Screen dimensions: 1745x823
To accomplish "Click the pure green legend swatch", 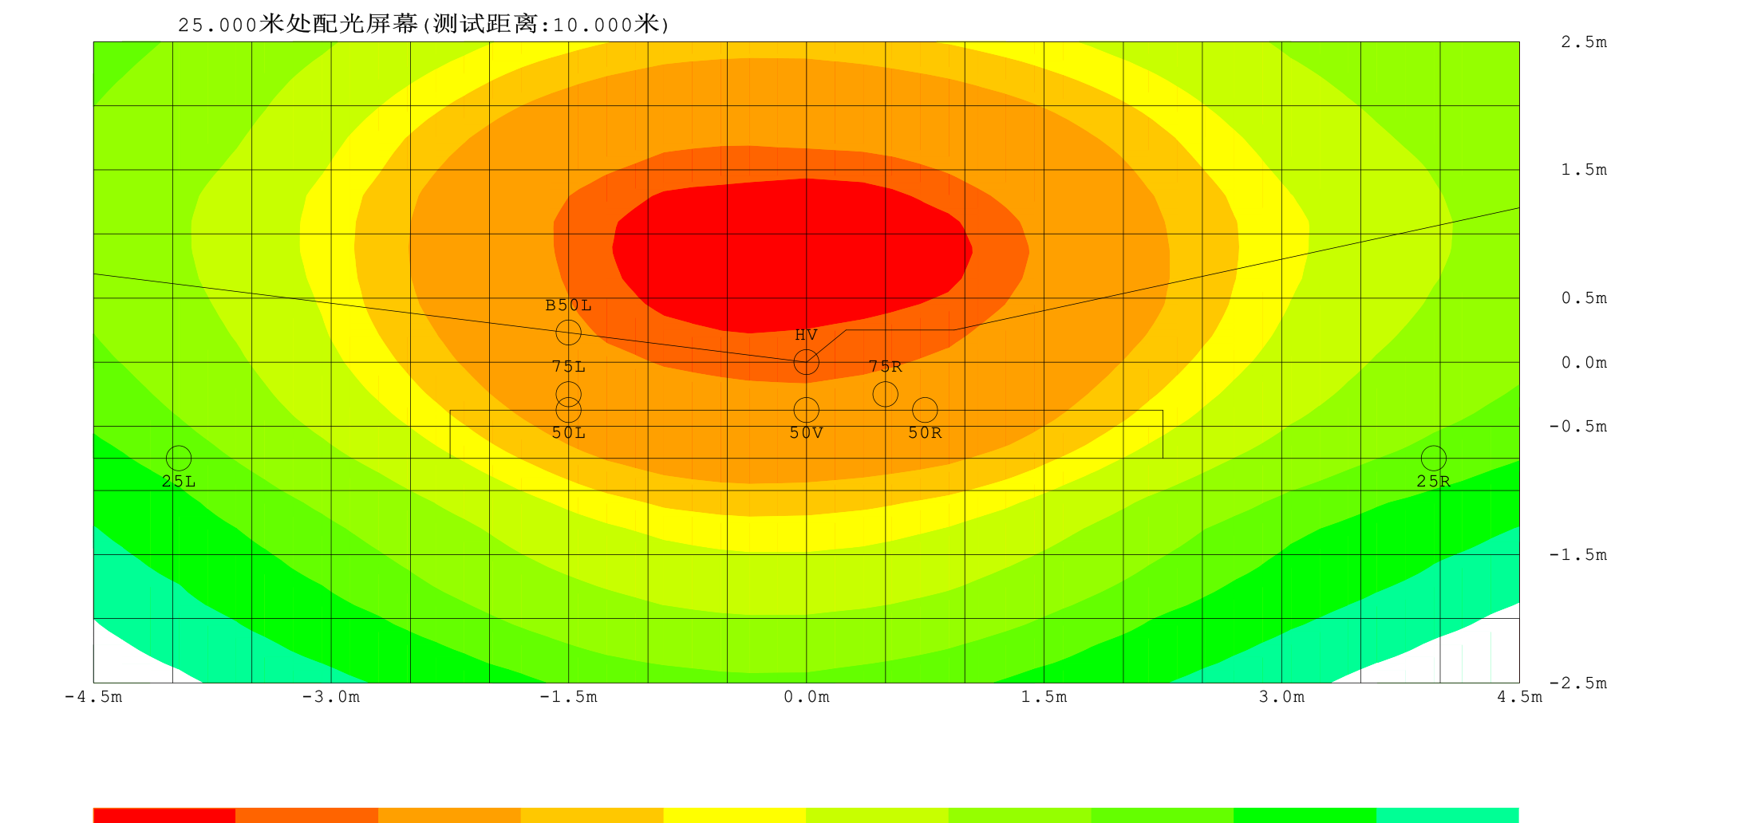I will [1305, 815].
